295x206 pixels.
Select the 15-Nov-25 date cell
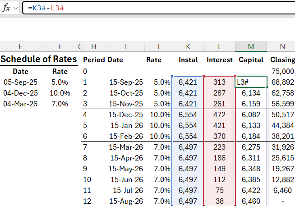[x=126, y=104]
